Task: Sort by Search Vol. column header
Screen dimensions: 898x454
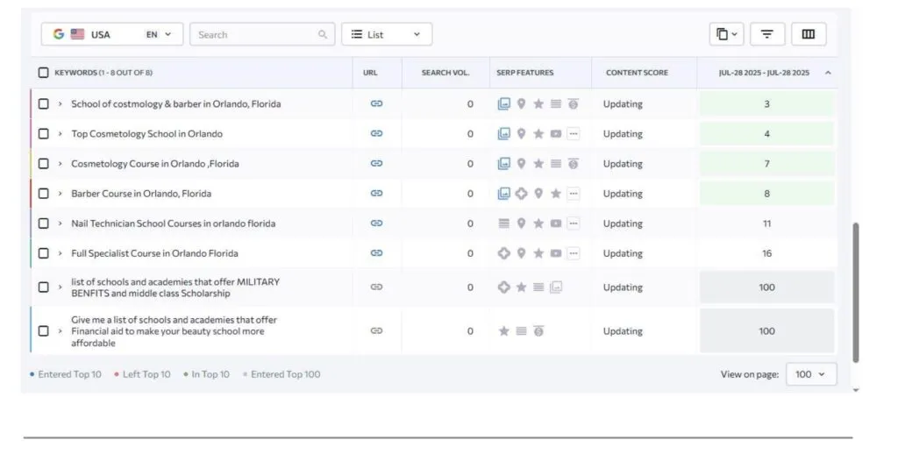Action: pos(445,73)
